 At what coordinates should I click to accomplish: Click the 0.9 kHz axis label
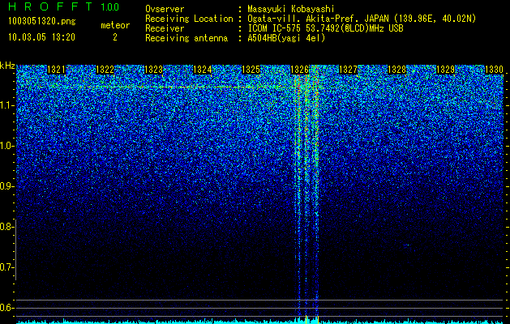click(x=6, y=186)
